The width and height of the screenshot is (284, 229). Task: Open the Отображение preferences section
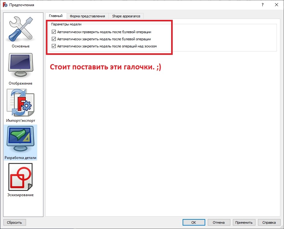coord(20,69)
